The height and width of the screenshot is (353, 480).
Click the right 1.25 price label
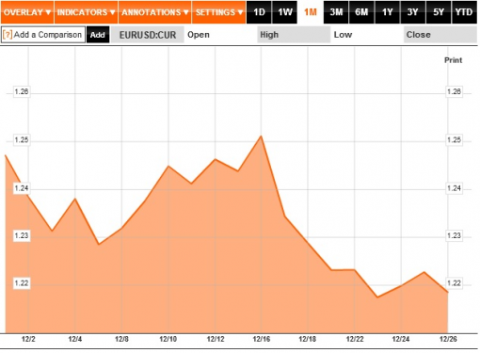tap(454, 140)
